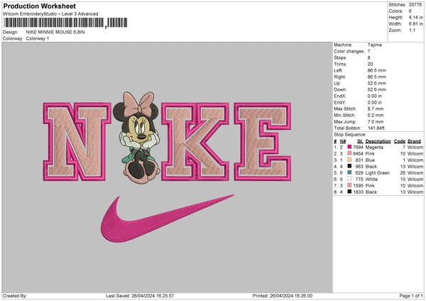Click the 'Description' column header
The image size is (426, 301).
coord(378,141)
